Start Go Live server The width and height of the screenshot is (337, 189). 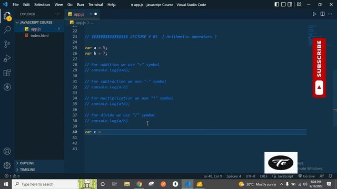306,176
